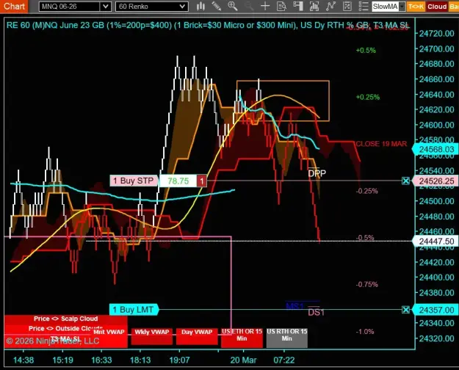Click the -0.75% level label
Image resolution: width=459 pixels, height=370 pixels.
(366, 284)
